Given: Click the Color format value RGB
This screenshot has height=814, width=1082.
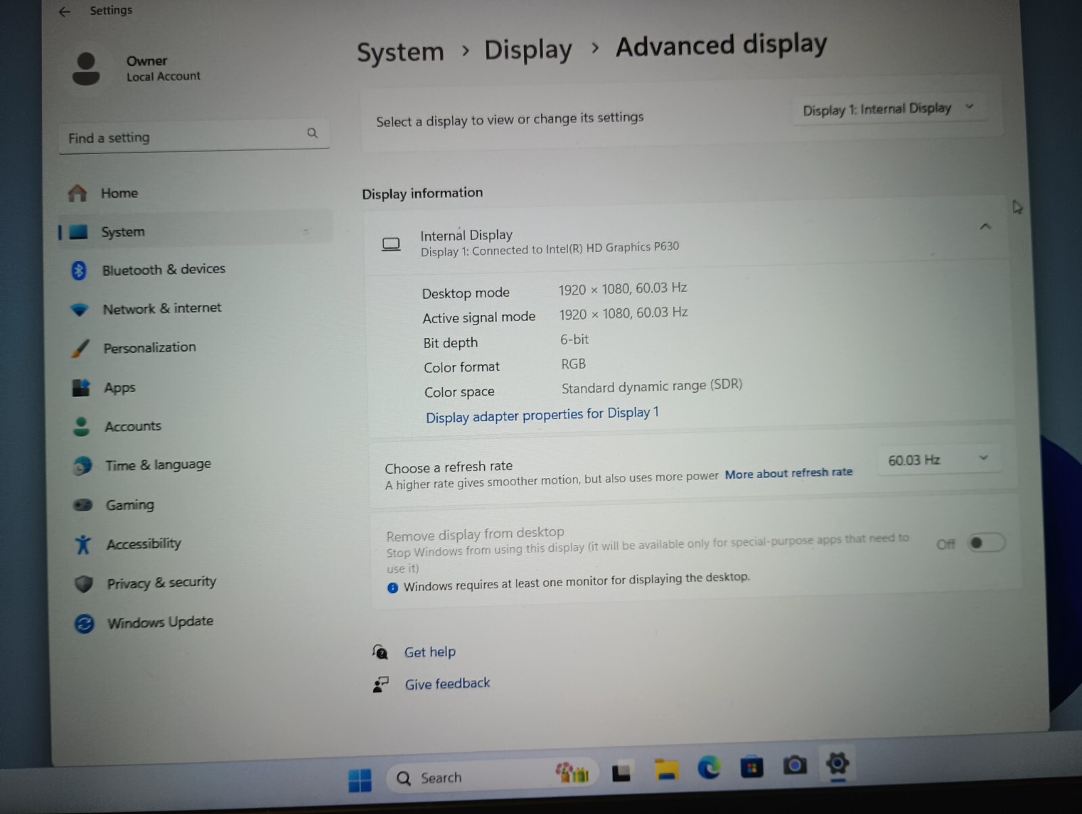Looking at the screenshot, I should (573, 364).
